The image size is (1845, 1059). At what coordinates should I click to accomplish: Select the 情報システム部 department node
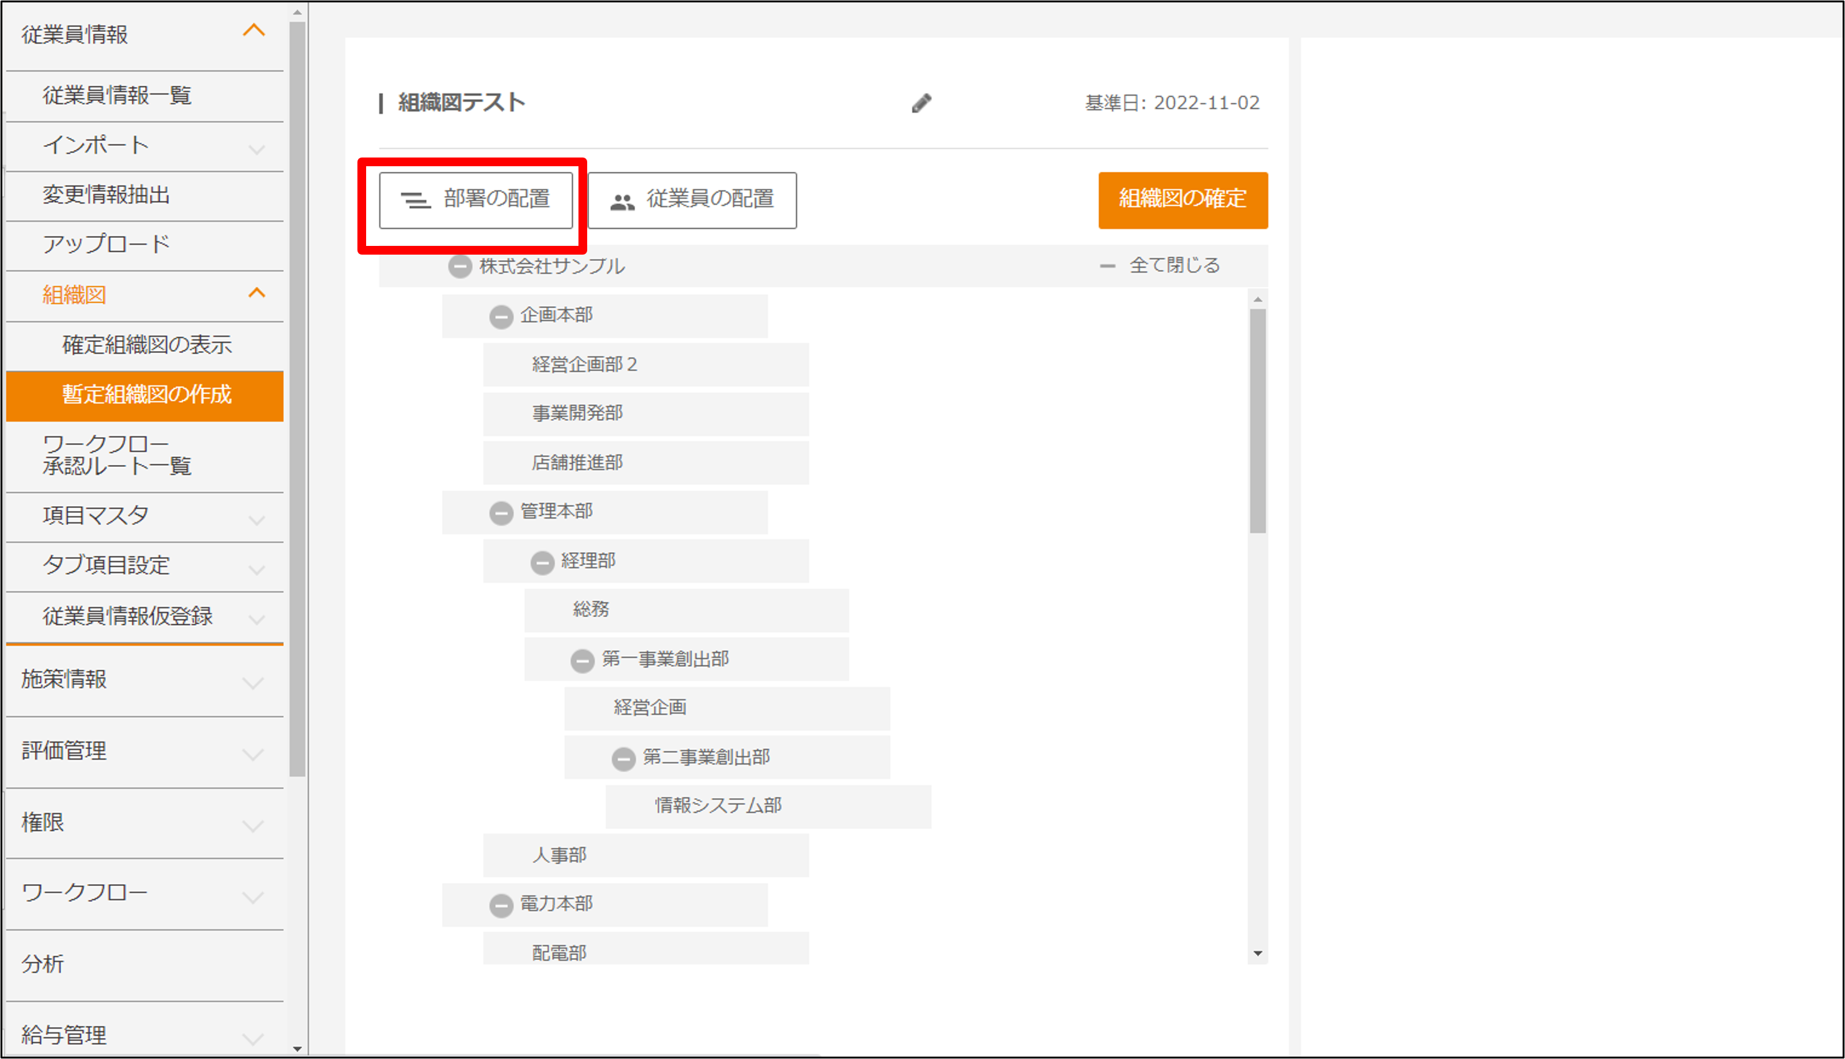718,806
